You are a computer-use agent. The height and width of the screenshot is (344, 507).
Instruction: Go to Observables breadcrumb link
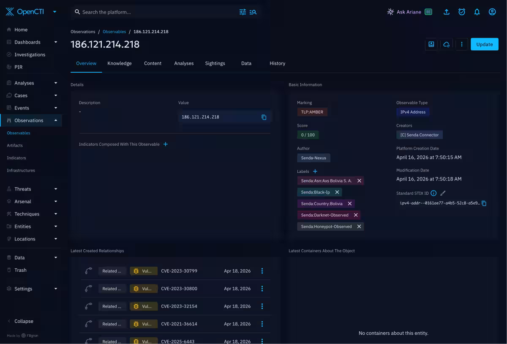[114, 32]
